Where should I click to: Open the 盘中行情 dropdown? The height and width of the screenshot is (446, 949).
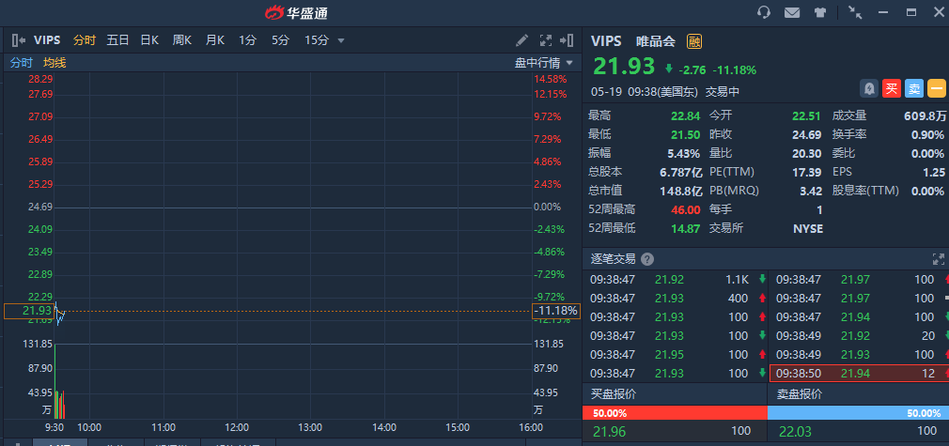click(543, 63)
